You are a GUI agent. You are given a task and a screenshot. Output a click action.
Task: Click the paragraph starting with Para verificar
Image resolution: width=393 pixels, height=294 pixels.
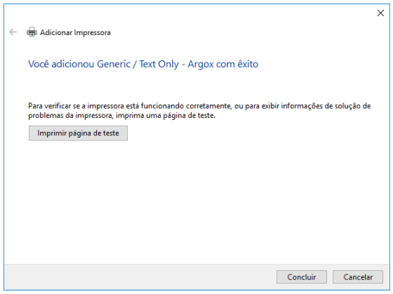[x=199, y=111]
